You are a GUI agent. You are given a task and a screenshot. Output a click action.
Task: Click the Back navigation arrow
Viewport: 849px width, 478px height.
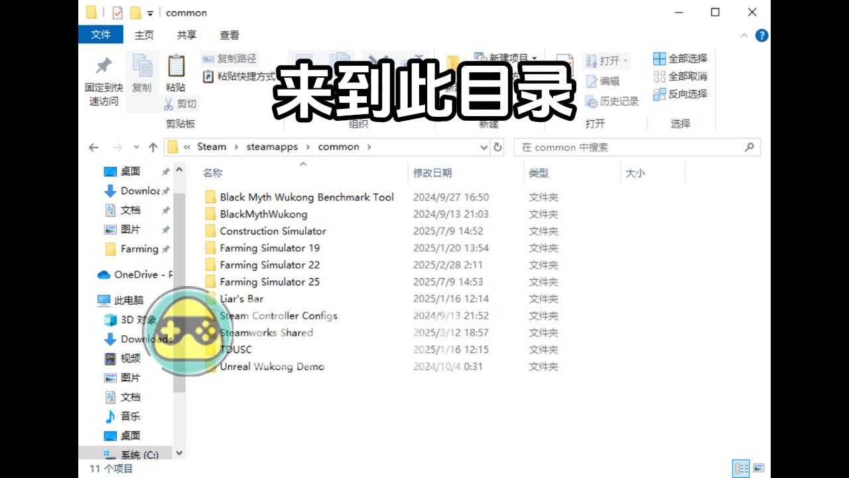94,147
